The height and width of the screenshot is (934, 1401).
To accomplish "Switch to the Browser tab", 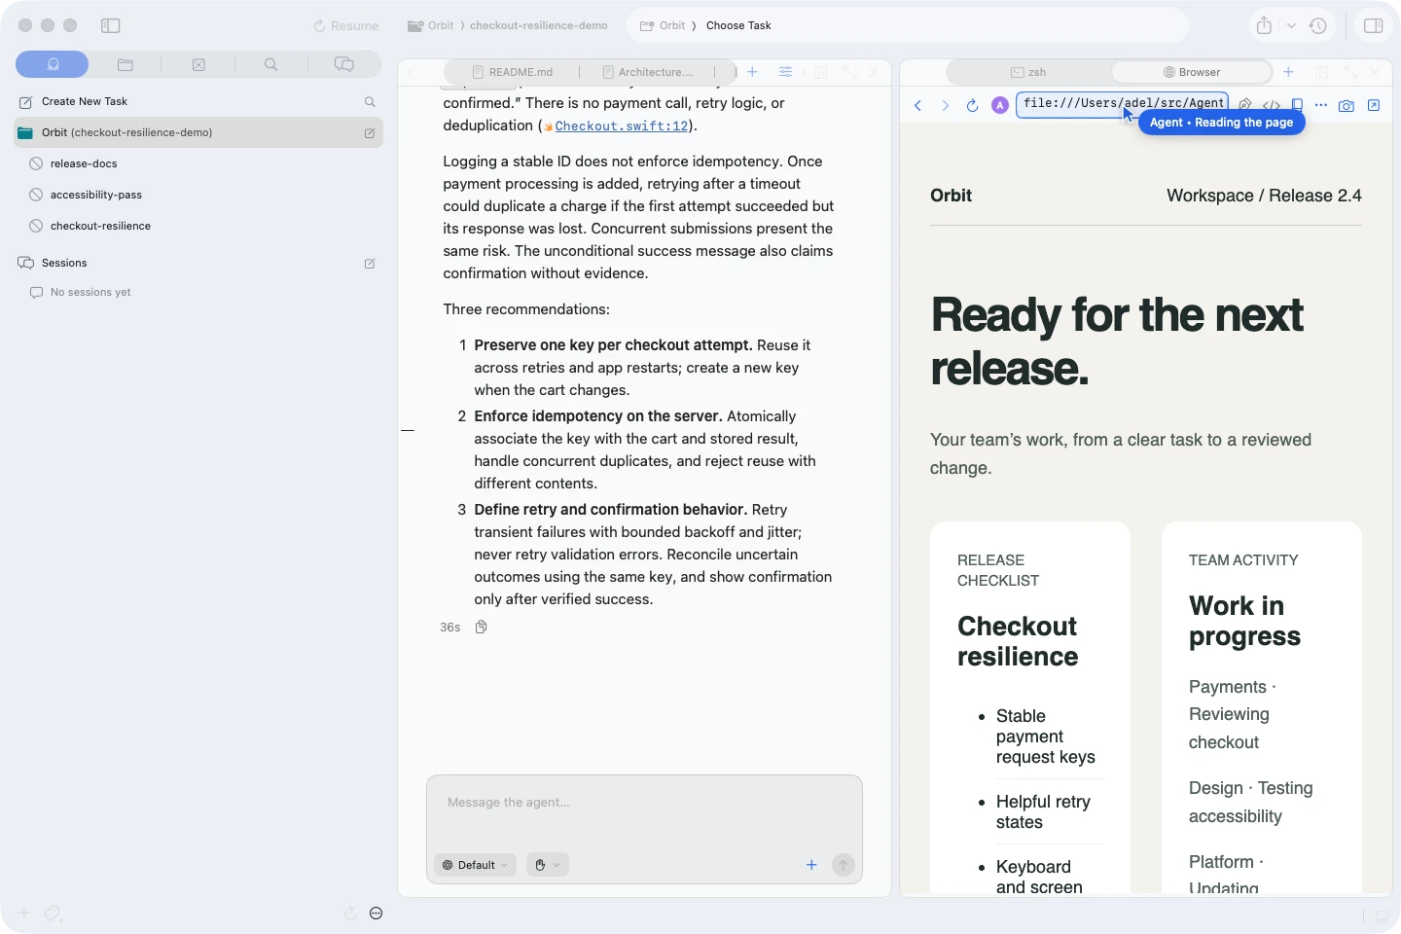I will pos(1192,72).
